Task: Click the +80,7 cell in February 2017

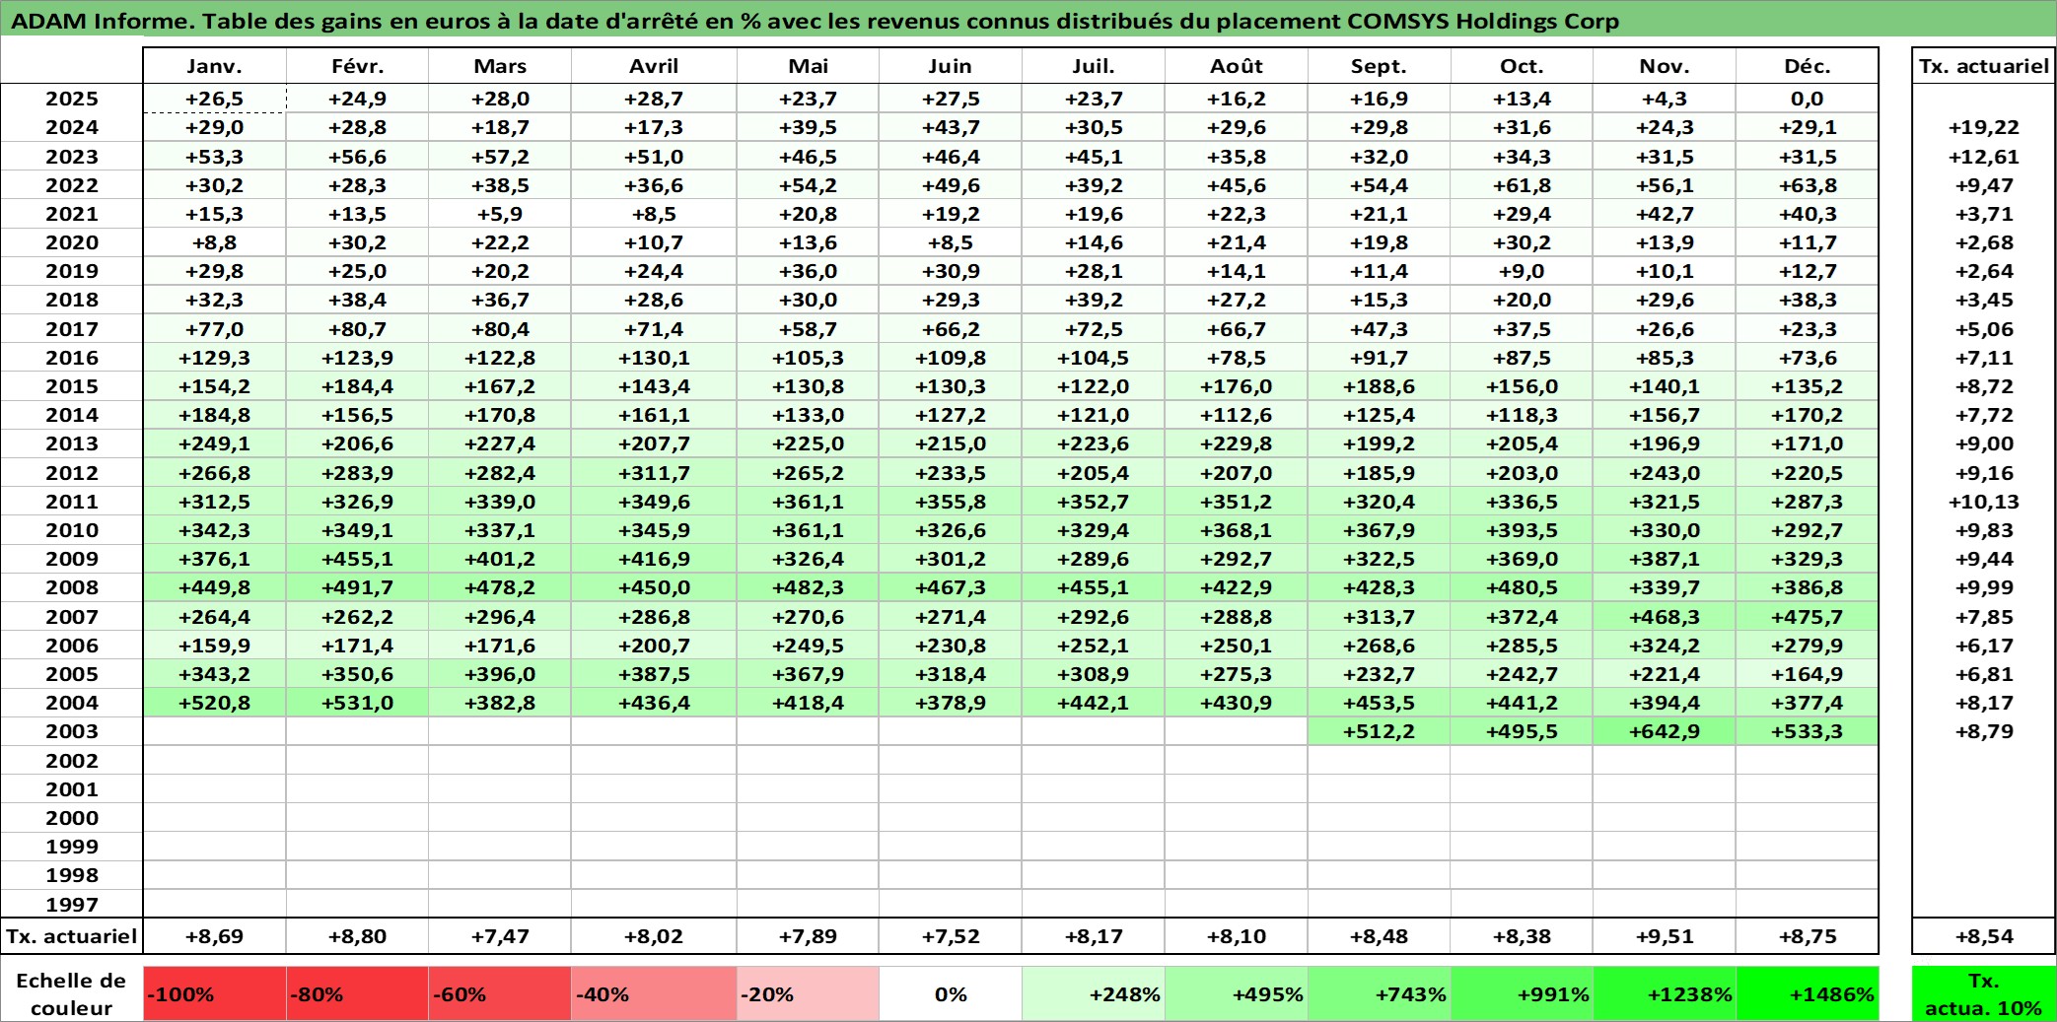Action: pyautogui.click(x=357, y=329)
